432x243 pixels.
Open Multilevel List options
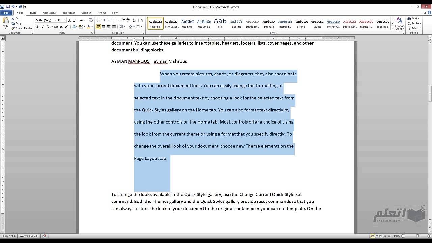(114, 20)
